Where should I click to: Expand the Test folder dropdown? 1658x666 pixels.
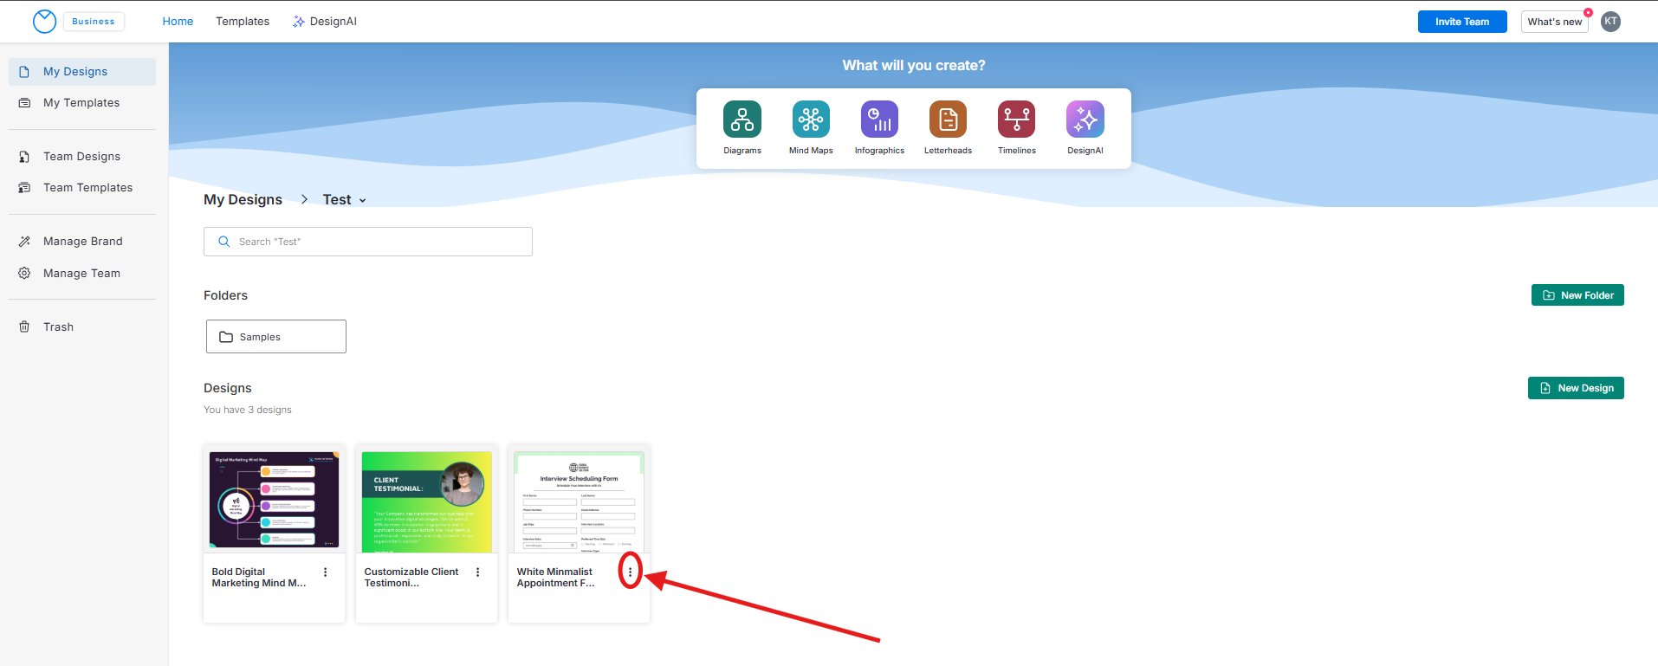click(362, 201)
